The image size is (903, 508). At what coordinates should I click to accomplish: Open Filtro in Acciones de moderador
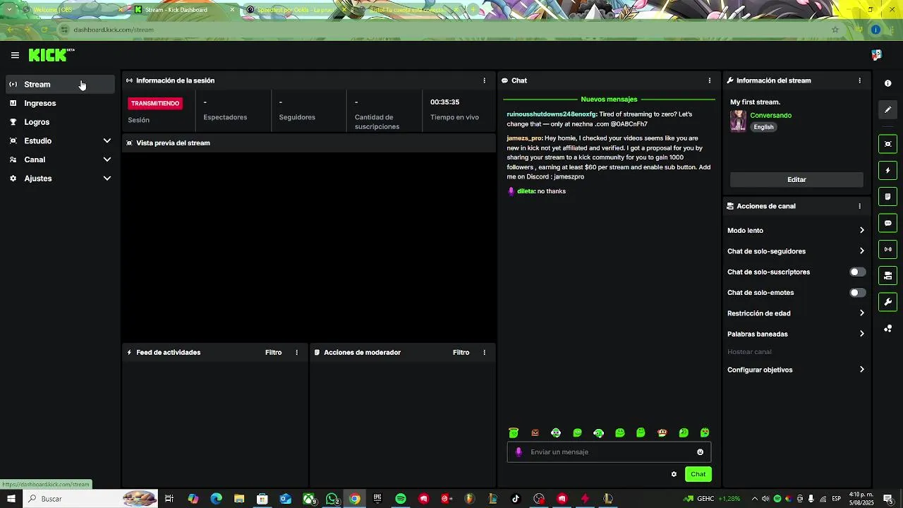[x=461, y=352]
